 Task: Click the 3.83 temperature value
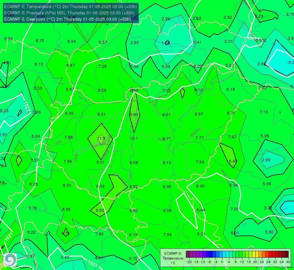coord(135,43)
